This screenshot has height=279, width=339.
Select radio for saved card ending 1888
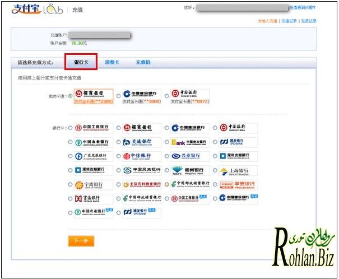pos(118,96)
